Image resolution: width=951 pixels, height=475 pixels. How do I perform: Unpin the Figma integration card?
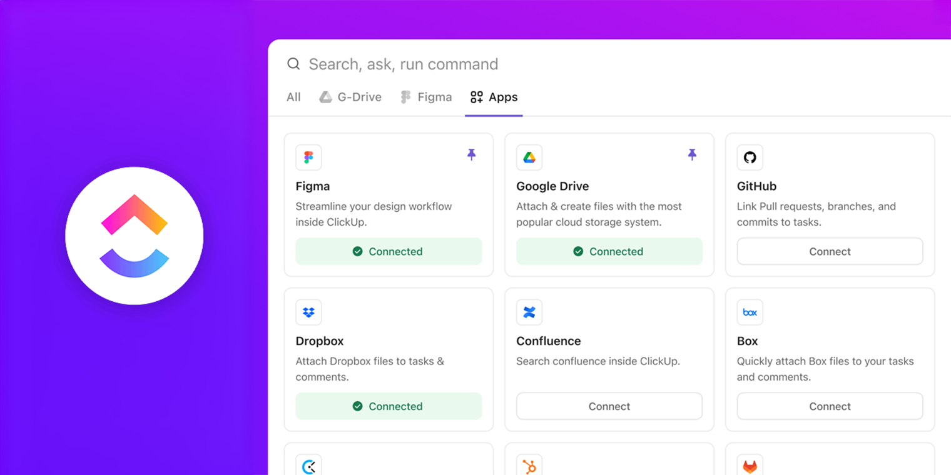[472, 154]
